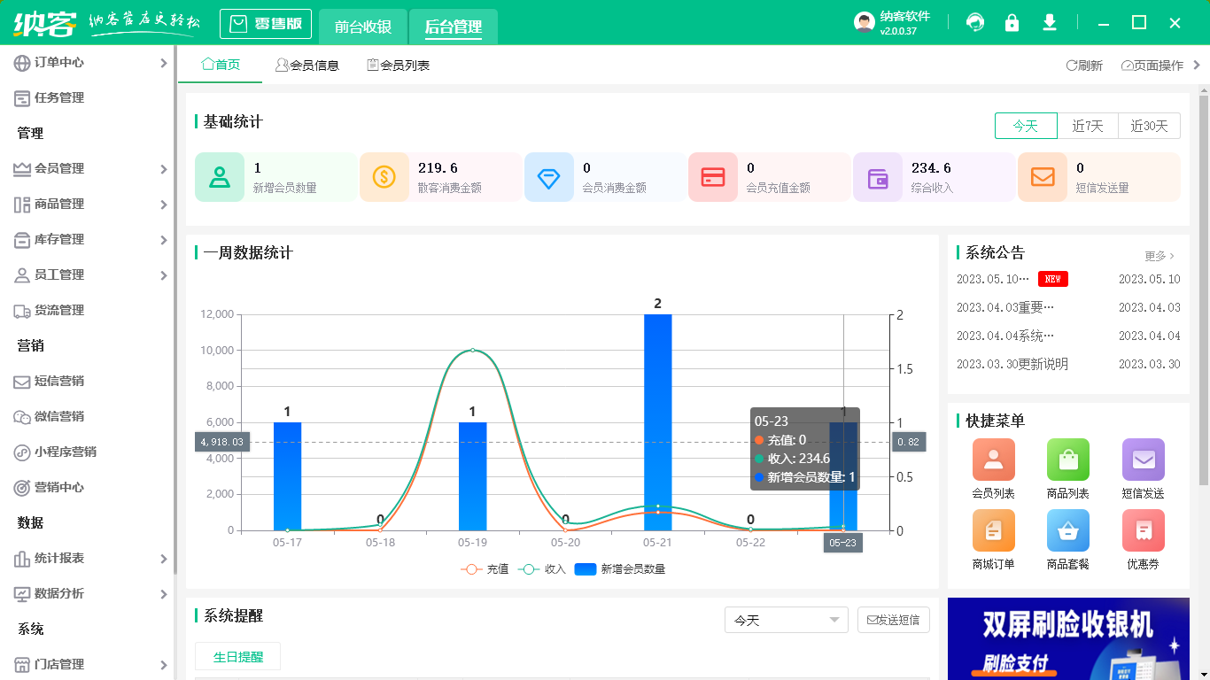Screen dimensions: 1210x680
Task: Select the 近7天 statistics range button
Action: [x=1088, y=126]
